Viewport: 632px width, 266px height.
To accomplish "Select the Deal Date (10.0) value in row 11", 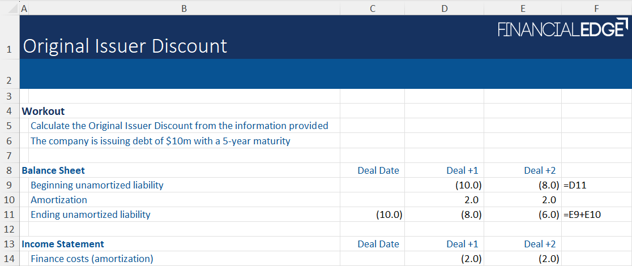I will coord(390,214).
